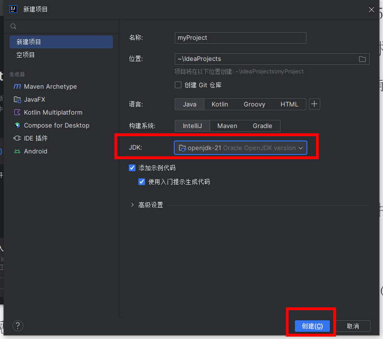Choose Gradle as the build system
The width and height of the screenshot is (383, 339).
262,126
